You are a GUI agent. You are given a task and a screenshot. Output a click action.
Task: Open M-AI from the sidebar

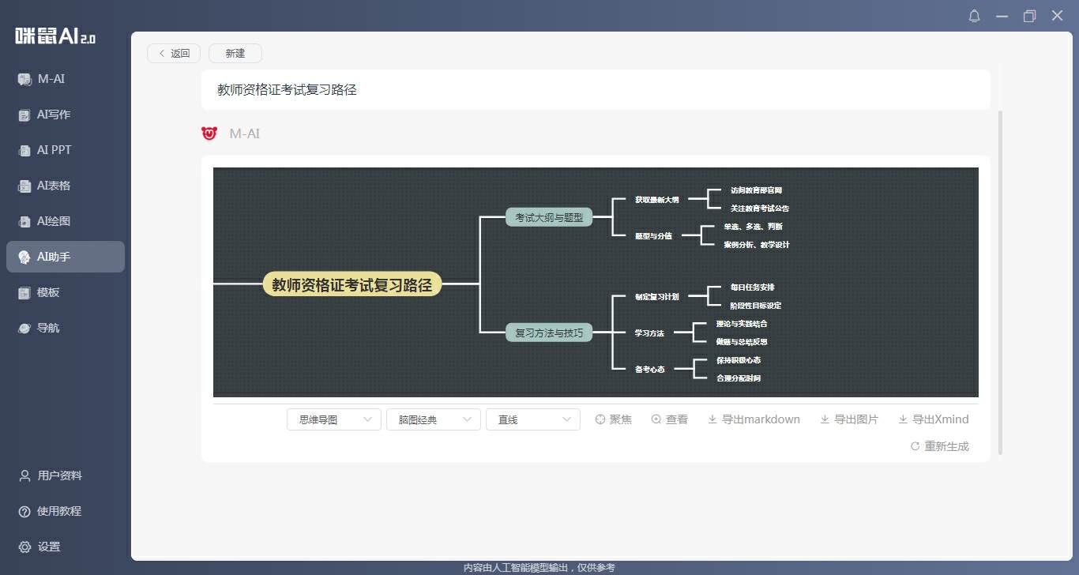pyautogui.click(x=52, y=79)
